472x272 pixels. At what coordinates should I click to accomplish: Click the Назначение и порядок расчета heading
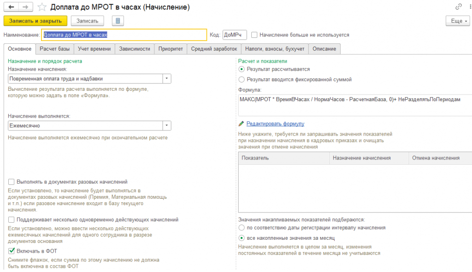(x=45, y=61)
